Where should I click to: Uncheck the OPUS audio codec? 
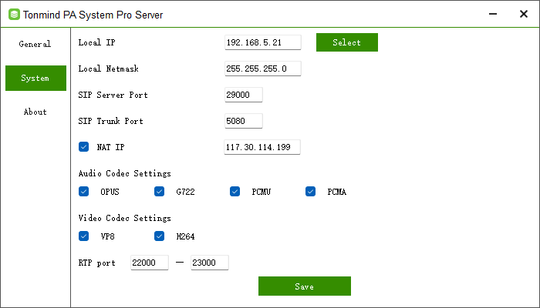pyautogui.click(x=83, y=192)
